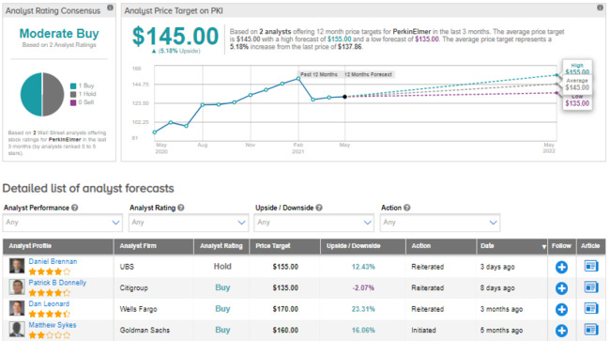610x341 pixels.
Task: Click info icon on Analyst Price Target panel
Action: [x=600, y=8]
